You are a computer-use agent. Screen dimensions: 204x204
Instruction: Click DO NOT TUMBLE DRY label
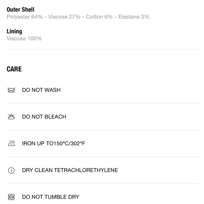point(51,197)
